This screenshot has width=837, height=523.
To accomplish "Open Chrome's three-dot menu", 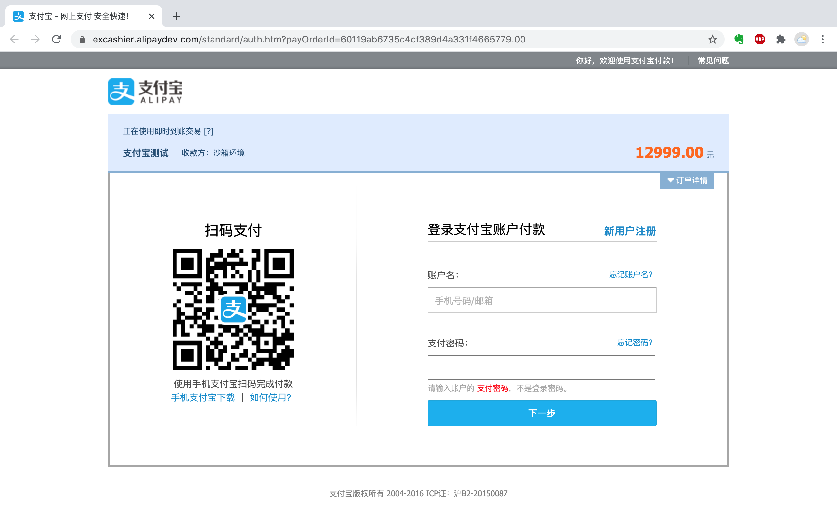I will (x=823, y=40).
